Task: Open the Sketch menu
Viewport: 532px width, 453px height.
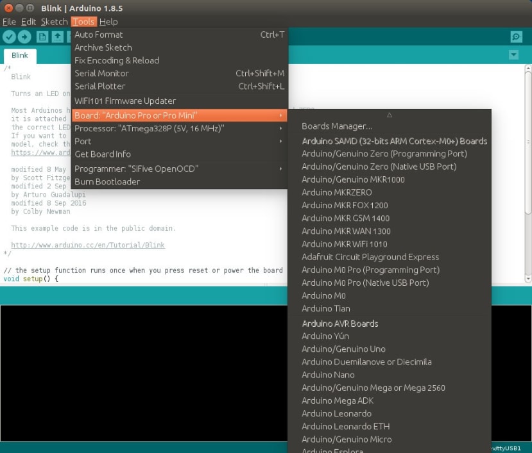Action: tap(55, 22)
